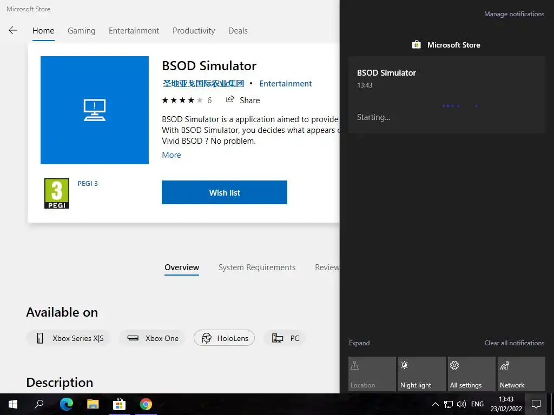Click the Wish list button
The width and height of the screenshot is (554, 415).
click(225, 192)
